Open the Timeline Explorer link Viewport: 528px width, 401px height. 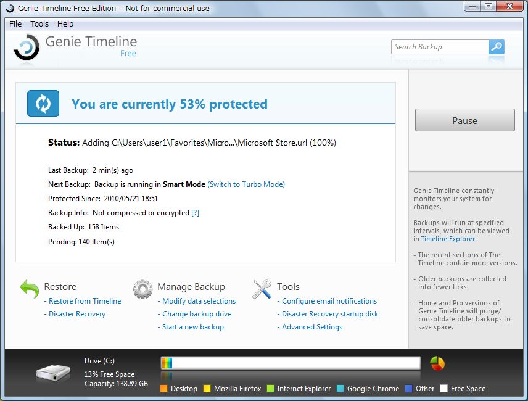pyautogui.click(x=448, y=239)
